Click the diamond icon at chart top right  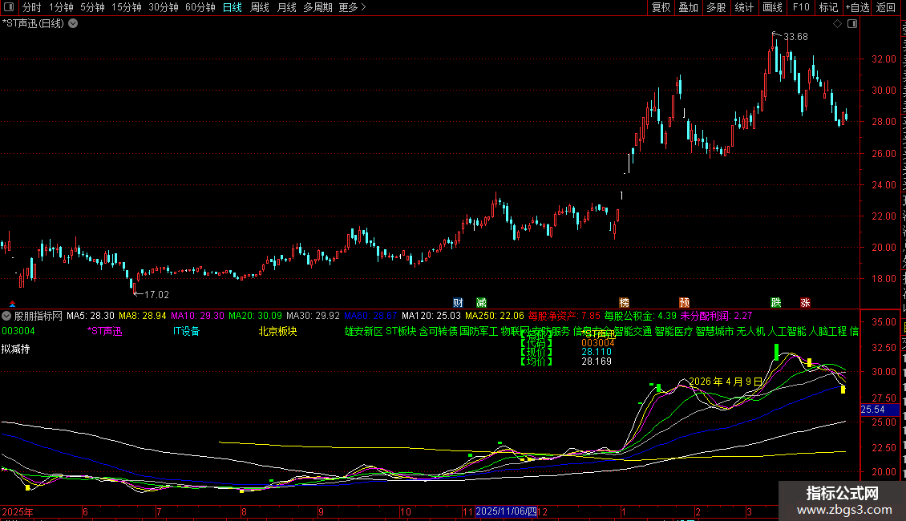837,24
